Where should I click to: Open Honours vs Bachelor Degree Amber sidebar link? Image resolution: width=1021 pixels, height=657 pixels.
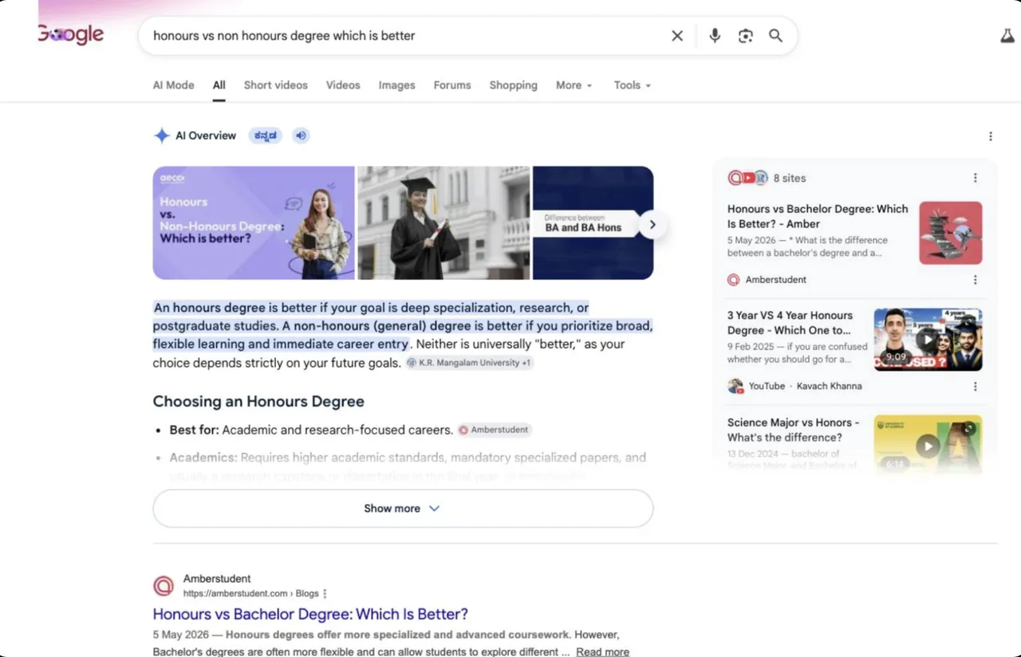(x=818, y=216)
